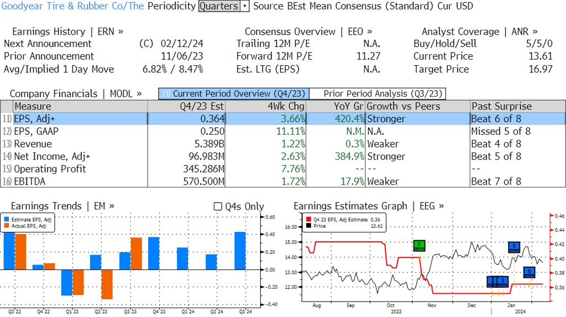Select the Operating Profit row
Viewport: 566px width, 317px height.
(x=282, y=169)
